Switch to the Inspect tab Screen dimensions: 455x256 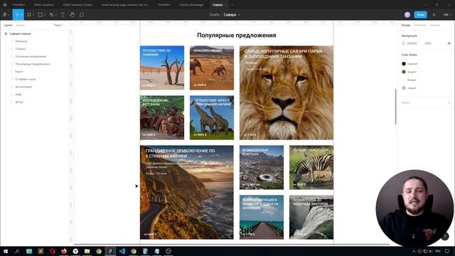[434, 26]
